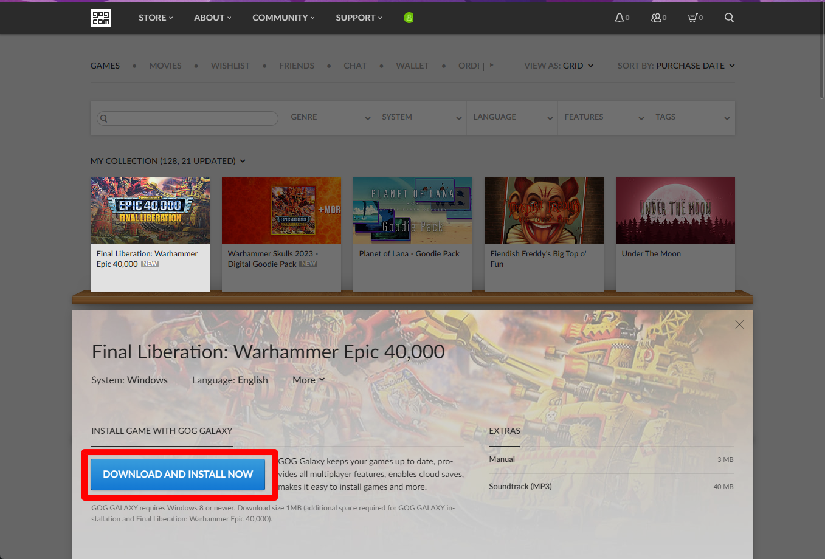Open the COMMUNITY menu
The width and height of the screenshot is (825, 559).
coord(283,18)
